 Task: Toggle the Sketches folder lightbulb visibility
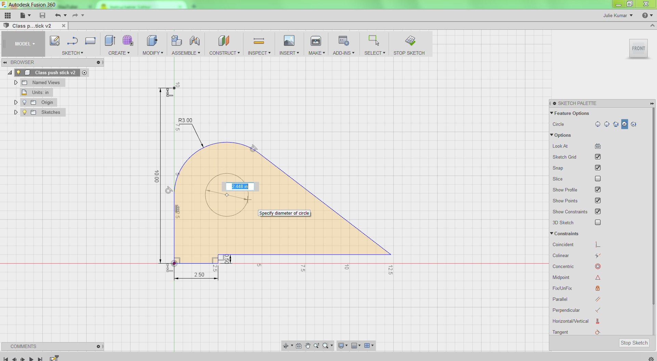[24, 112]
